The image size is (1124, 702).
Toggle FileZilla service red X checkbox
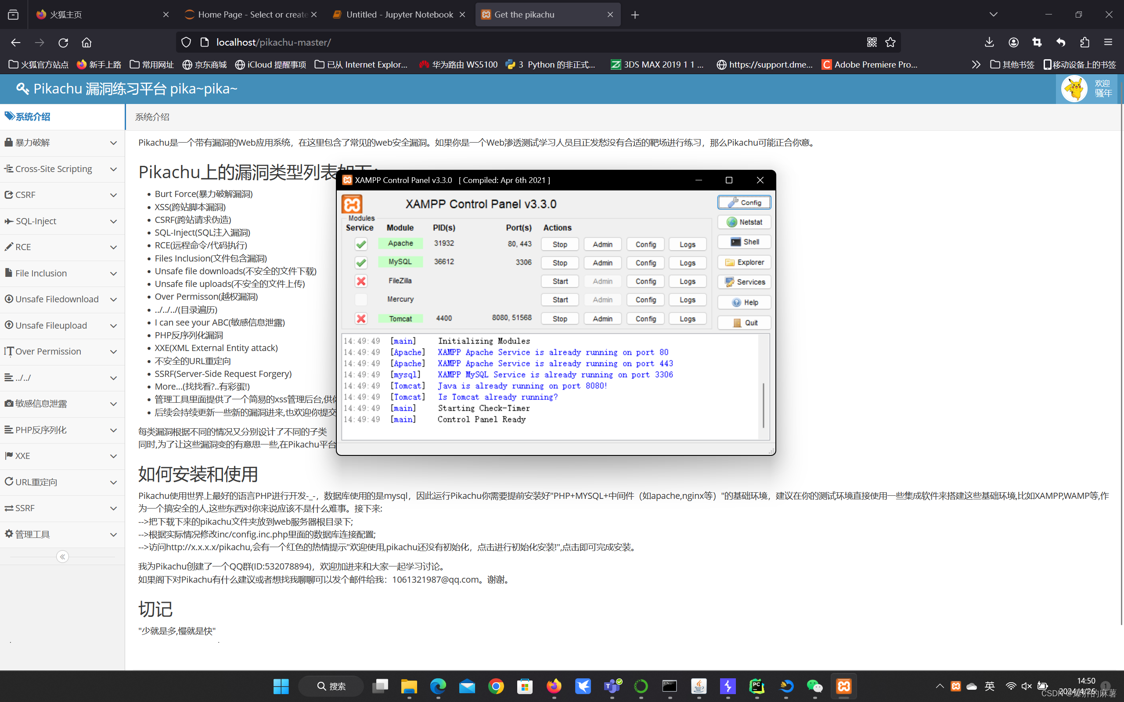click(x=361, y=281)
